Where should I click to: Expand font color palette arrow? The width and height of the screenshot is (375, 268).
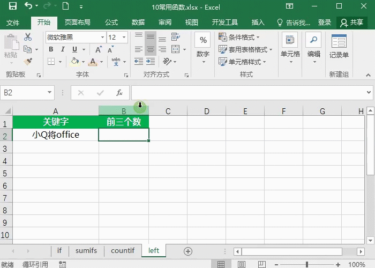(102, 62)
